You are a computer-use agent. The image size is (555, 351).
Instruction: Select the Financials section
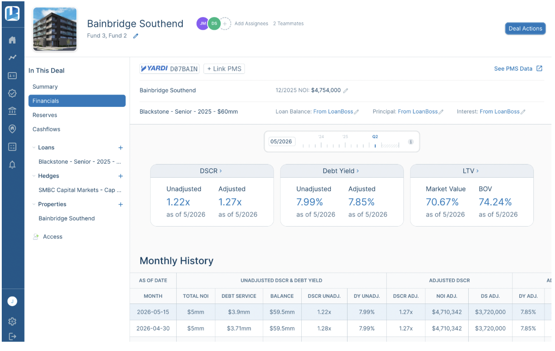point(77,101)
